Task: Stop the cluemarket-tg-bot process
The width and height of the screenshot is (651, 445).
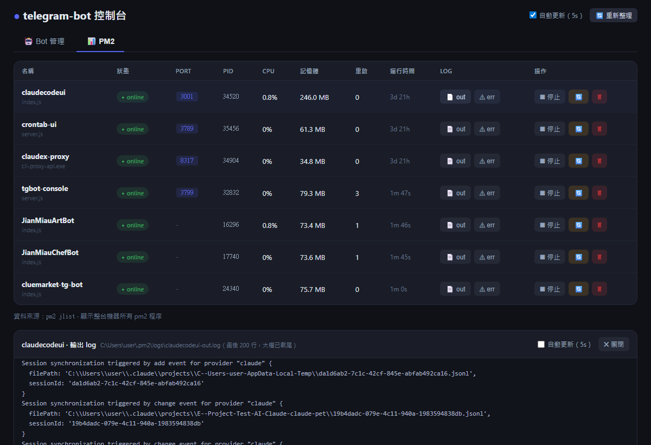Action: 550,289
